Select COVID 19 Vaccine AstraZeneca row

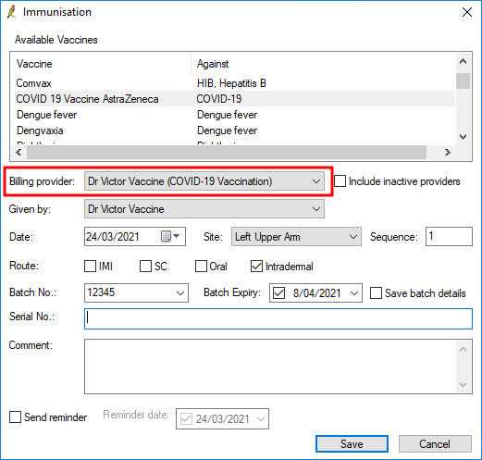tap(235, 99)
